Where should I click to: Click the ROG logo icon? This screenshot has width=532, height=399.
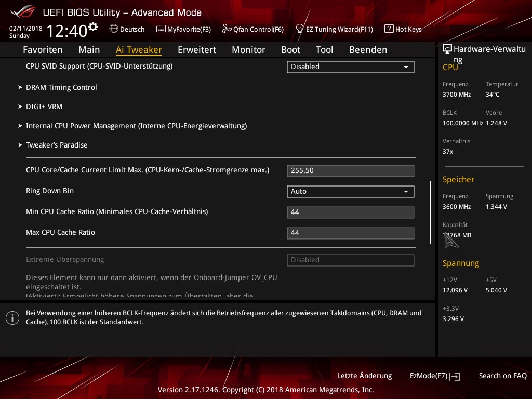coord(23,11)
